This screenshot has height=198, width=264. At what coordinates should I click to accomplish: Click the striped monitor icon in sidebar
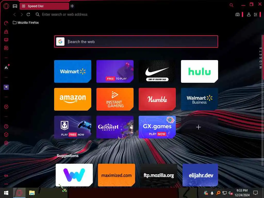[6, 39]
